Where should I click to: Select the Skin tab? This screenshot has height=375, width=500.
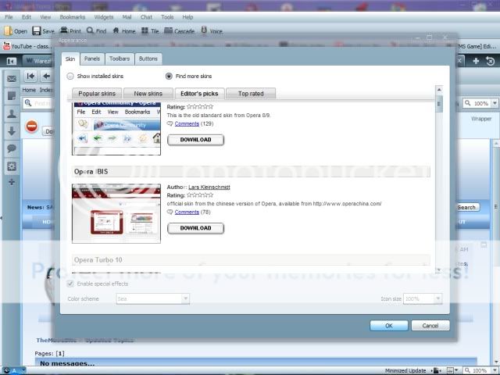click(x=70, y=59)
